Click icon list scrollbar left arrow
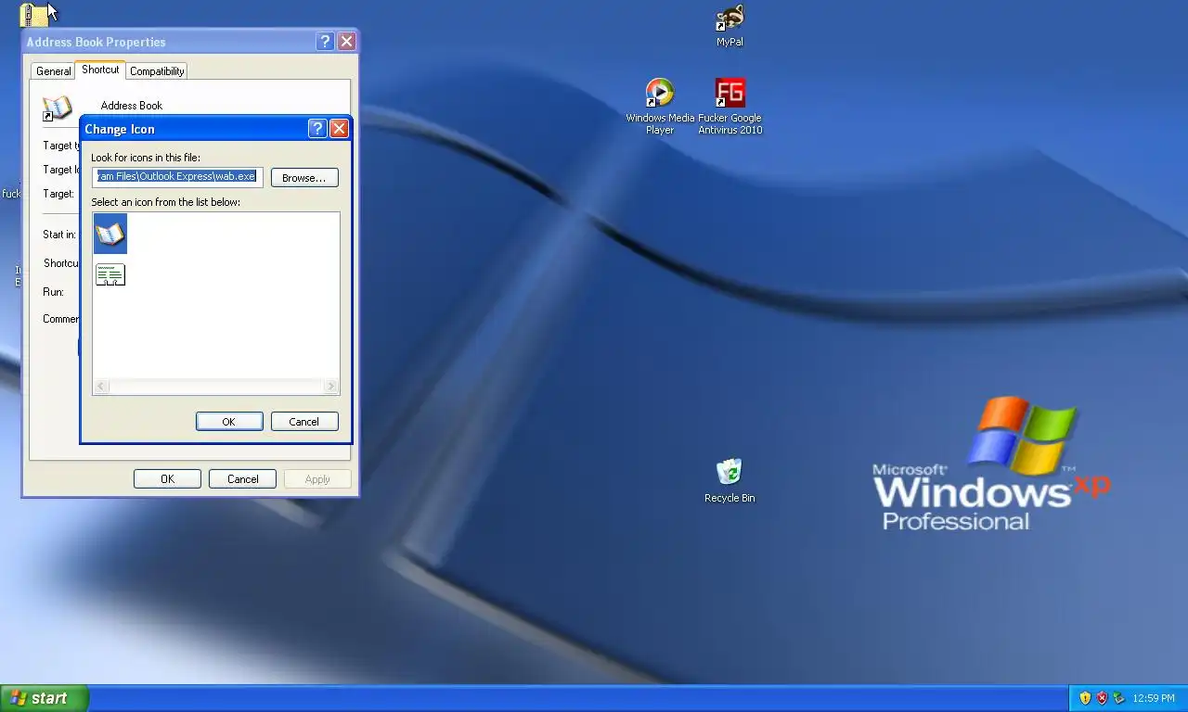 tap(102, 386)
